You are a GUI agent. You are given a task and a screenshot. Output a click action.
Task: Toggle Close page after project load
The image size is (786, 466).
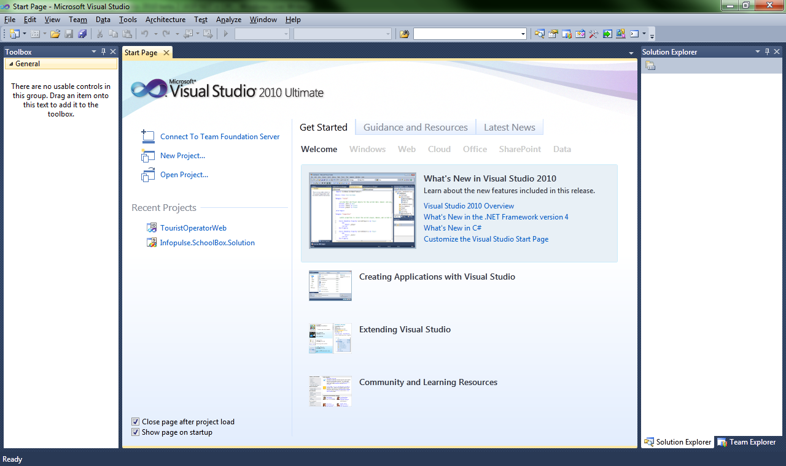pyautogui.click(x=136, y=422)
